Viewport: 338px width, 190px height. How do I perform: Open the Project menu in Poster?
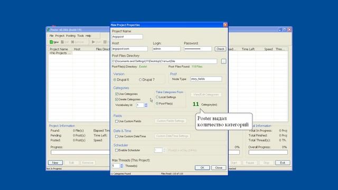coord(60,36)
